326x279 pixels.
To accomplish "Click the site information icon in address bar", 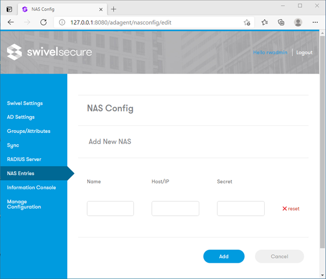I will (x=62, y=22).
